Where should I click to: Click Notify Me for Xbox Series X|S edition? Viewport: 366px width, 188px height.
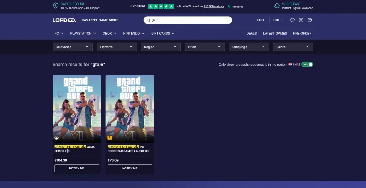[77, 168]
